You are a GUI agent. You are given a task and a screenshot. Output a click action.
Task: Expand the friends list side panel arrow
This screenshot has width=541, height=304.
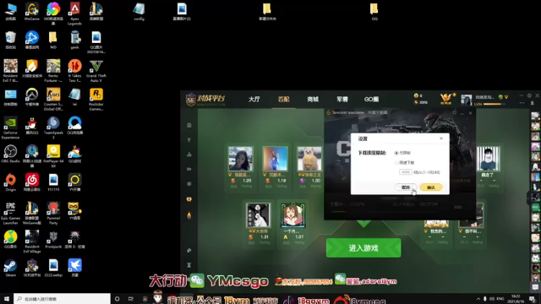527,198
